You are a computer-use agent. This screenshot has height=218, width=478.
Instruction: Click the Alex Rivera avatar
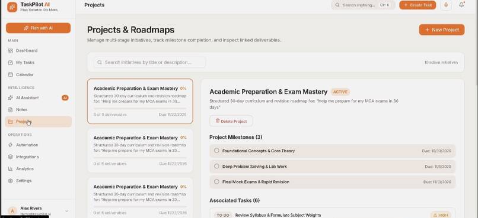pyautogui.click(x=12, y=211)
